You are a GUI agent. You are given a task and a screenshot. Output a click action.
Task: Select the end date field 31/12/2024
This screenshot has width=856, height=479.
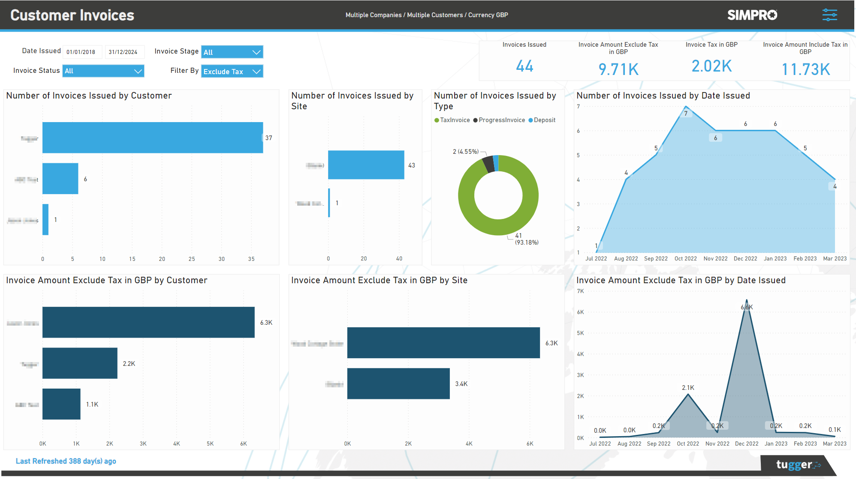point(125,52)
